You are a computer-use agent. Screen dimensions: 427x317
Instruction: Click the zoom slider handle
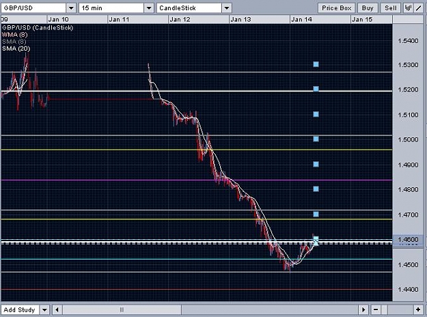[384, 309]
